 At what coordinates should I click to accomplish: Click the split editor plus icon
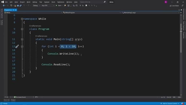pyautogui.click(x=181, y=13)
